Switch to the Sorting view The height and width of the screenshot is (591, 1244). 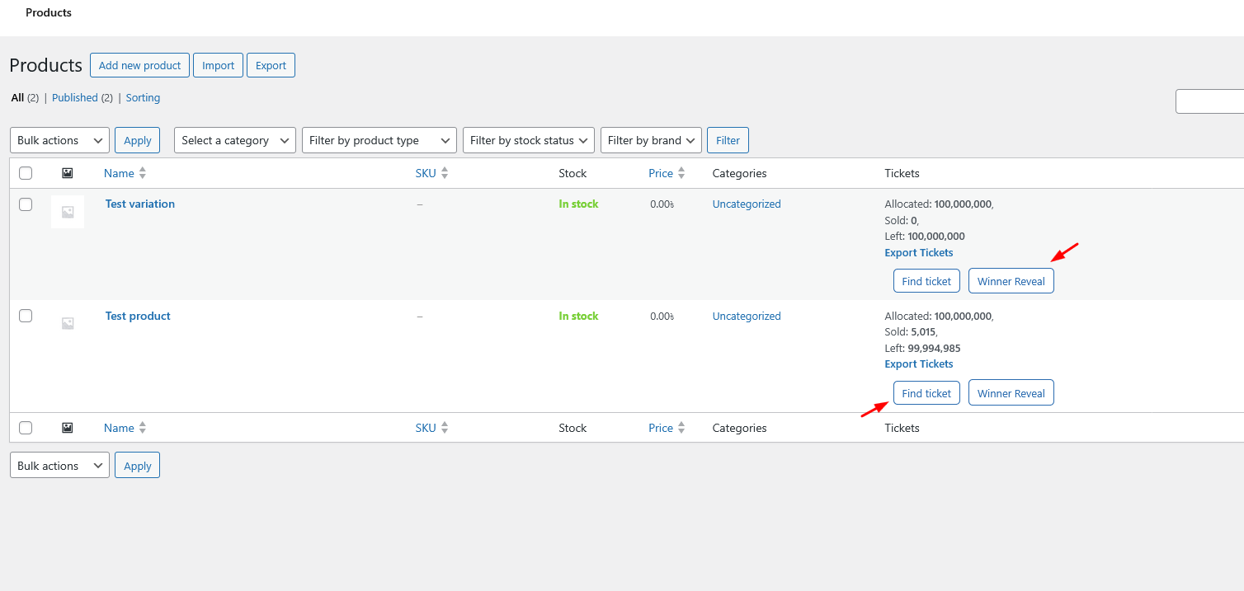click(x=143, y=97)
